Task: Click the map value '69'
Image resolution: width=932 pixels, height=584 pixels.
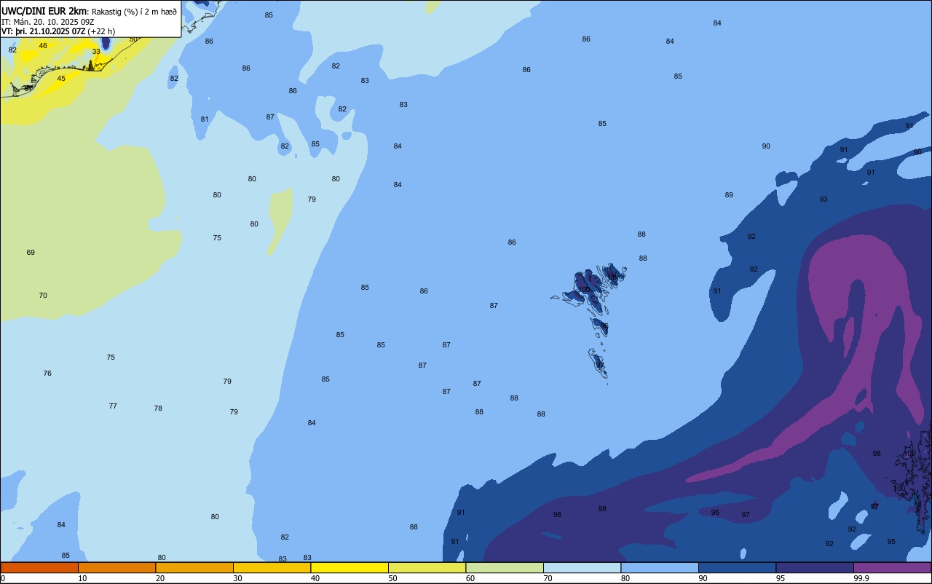Action: pos(31,253)
